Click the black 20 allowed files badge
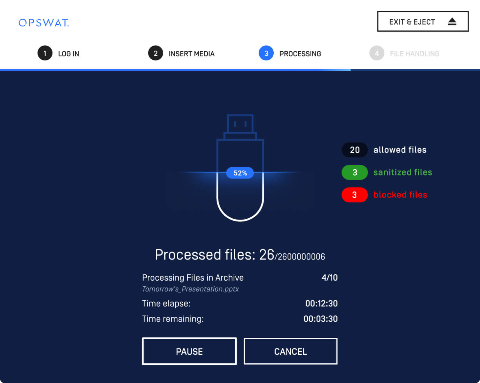The image size is (480, 383). [x=354, y=150]
